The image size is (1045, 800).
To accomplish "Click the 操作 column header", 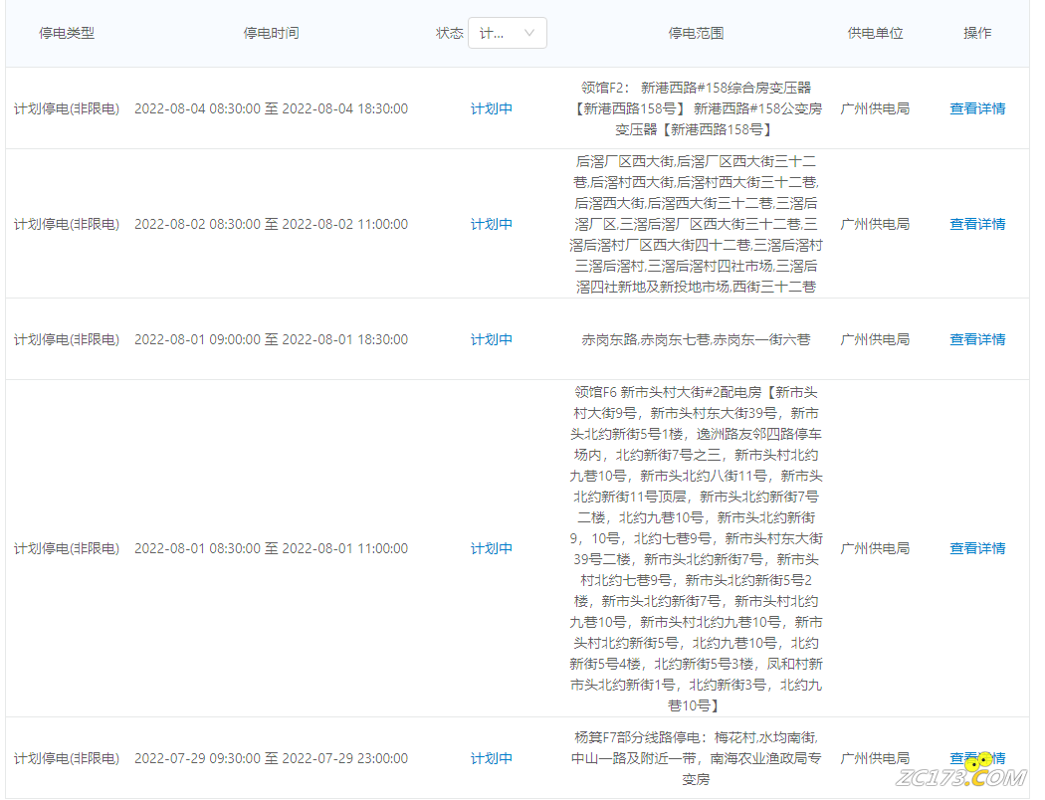I will [977, 33].
